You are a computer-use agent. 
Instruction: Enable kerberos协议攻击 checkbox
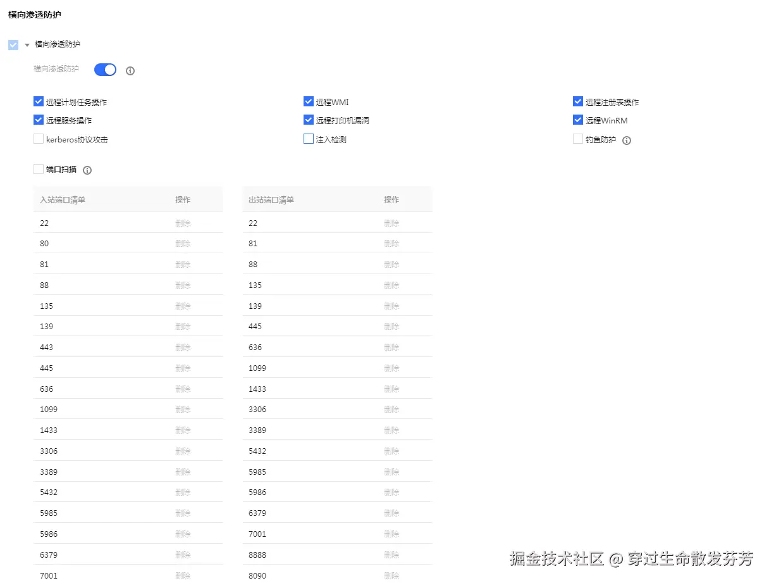click(x=39, y=139)
